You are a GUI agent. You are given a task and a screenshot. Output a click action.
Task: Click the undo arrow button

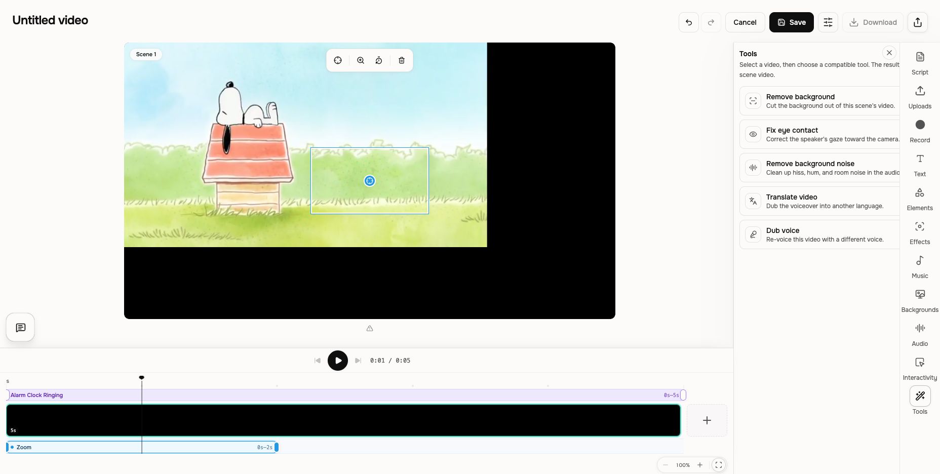pyautogui.click(x=689, y=22)
